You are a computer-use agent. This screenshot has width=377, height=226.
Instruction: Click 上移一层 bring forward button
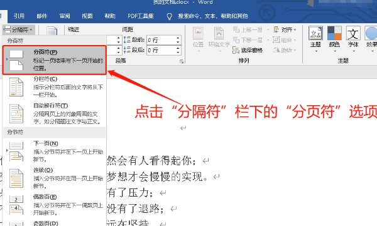point(248,29)
